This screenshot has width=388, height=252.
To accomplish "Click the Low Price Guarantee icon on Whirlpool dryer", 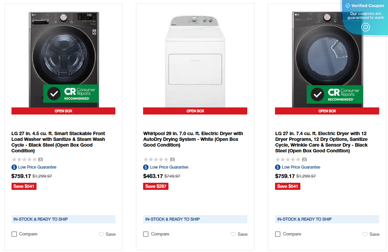I will coord(145,167).
